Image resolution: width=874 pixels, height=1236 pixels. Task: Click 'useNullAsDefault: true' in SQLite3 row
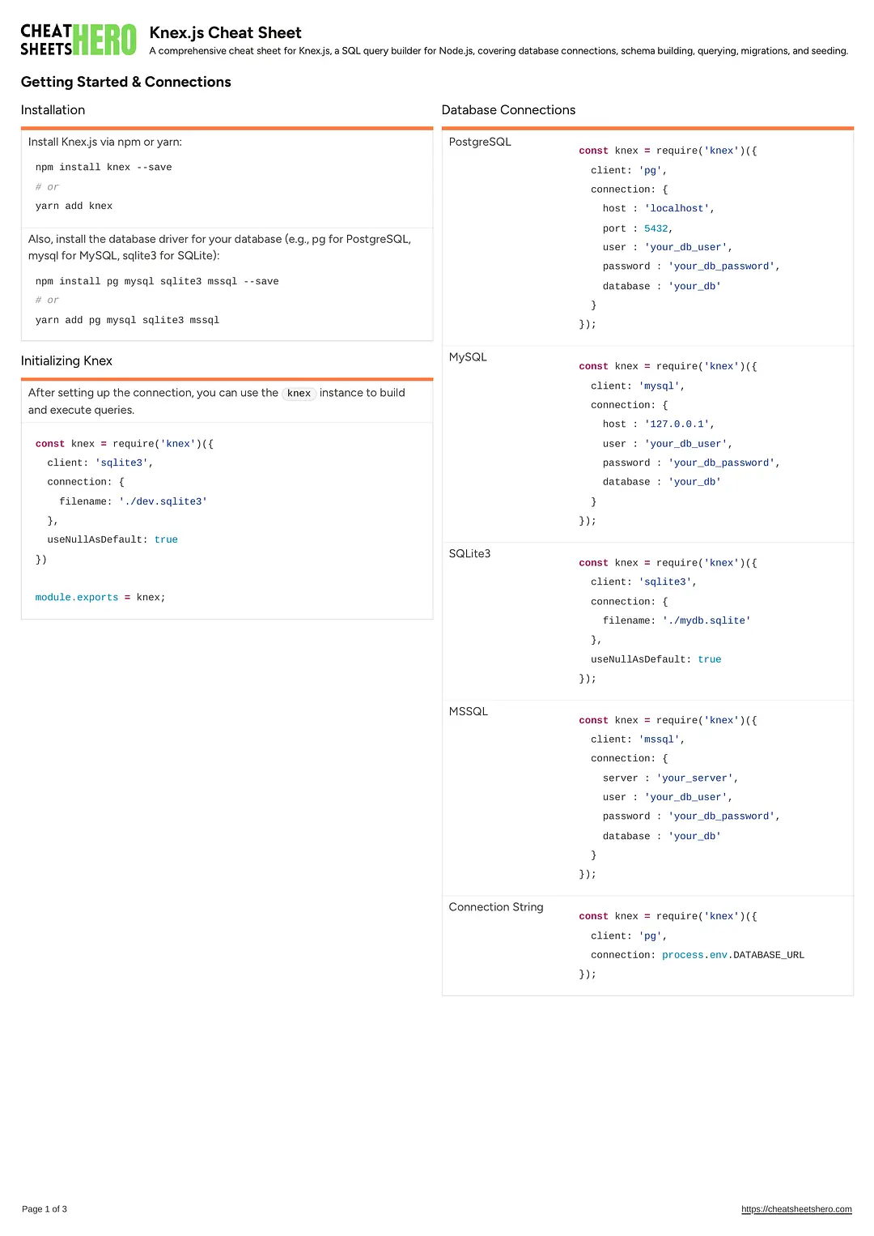point(656,660)
